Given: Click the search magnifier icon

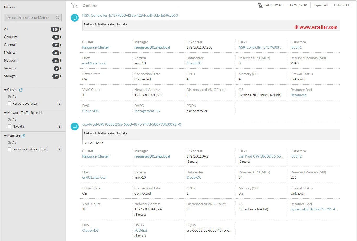Looking at the screenshot, I should (58, 18).
